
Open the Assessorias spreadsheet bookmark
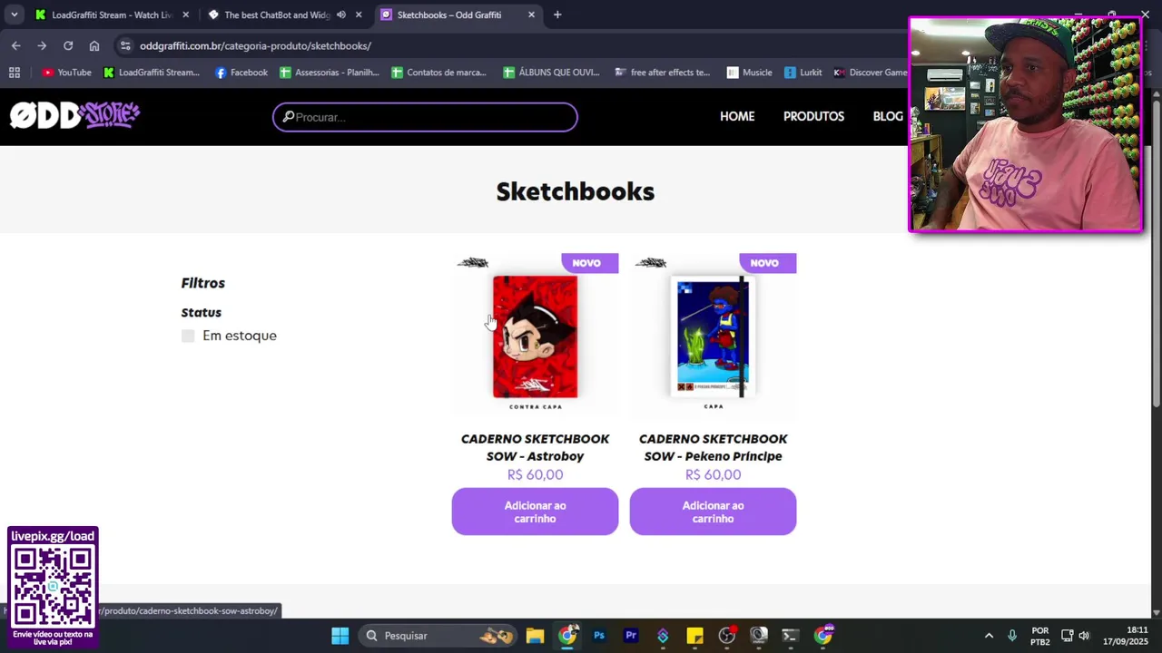330,73
